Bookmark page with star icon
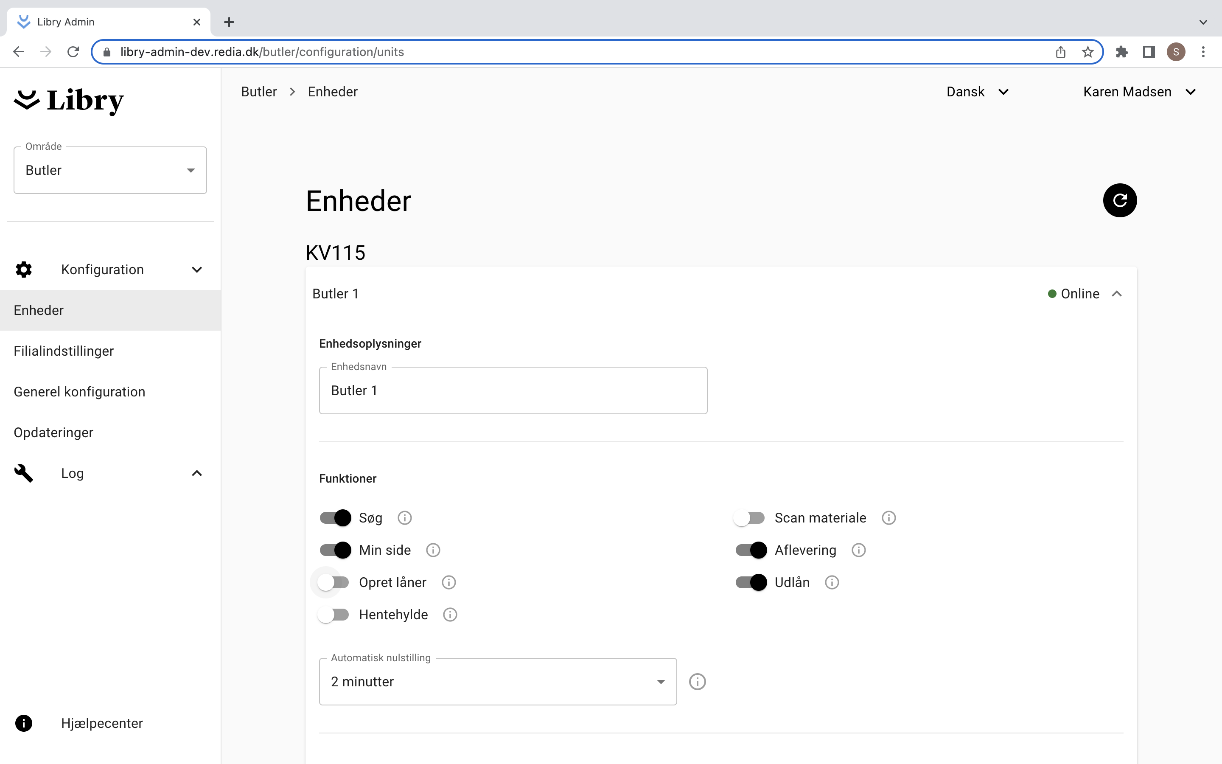 click(x=1087, y=52)
